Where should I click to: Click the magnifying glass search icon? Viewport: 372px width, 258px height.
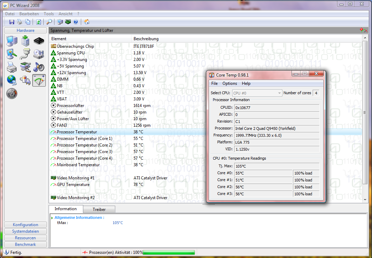click(49, 22)
